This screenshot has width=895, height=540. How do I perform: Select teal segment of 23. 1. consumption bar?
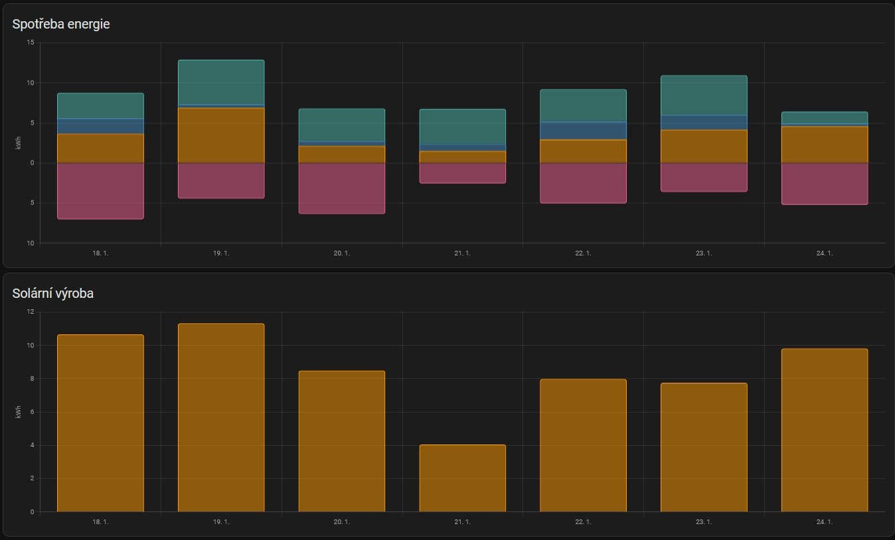tap(704, 96)
